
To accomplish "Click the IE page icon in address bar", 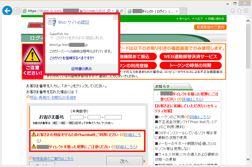I will point(24,11).
